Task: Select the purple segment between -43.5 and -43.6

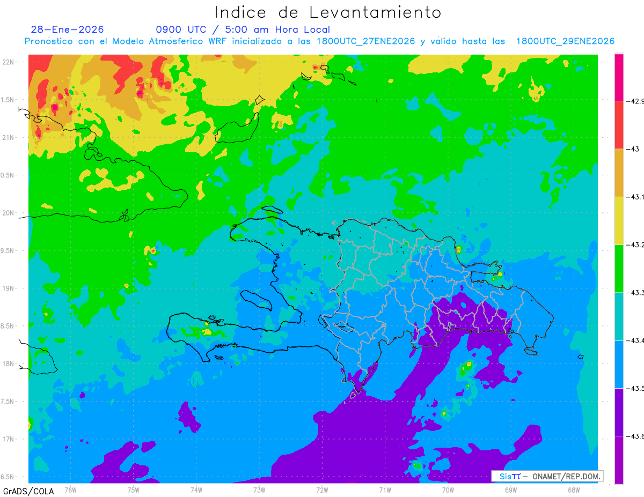Action: pos(619,412)
